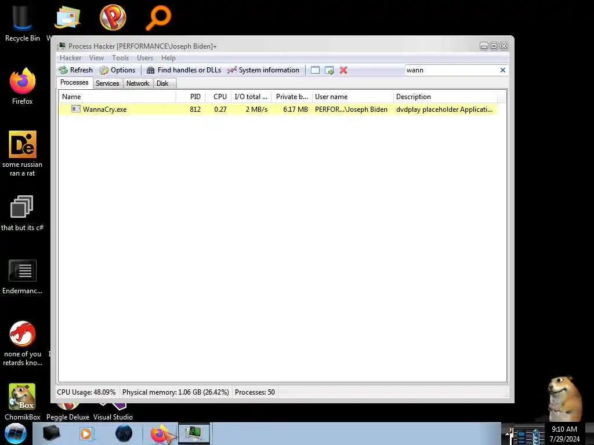The width and height of the screenshot is (594, 445).
Task: Open System information window
Action: pos(263,70)
